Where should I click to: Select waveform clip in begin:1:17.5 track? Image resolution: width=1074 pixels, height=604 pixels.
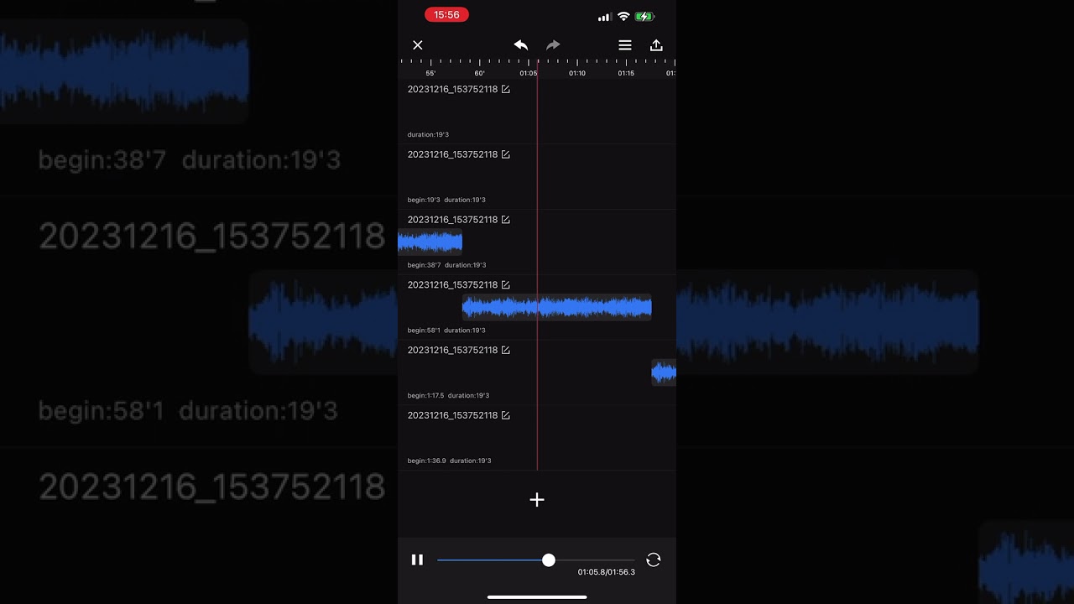point(664,373)
